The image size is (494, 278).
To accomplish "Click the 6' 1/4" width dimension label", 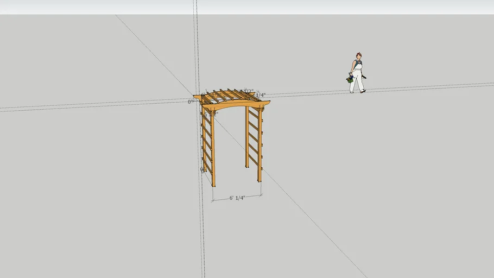I will [237, 198].
